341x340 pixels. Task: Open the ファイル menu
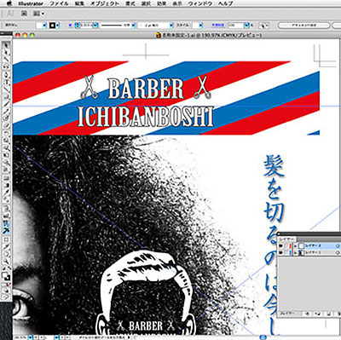click(59, 3)
